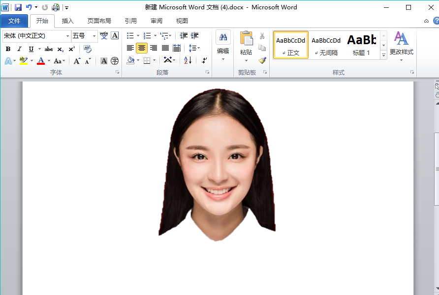Apply enclosed character (字) tool
Viewport: 439px width, 295px height.
pos(115,61)
